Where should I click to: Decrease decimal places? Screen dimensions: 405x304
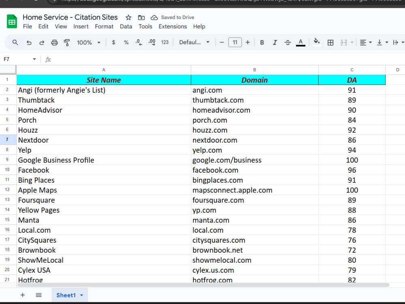pyautogui.click(x=139, y=43)
